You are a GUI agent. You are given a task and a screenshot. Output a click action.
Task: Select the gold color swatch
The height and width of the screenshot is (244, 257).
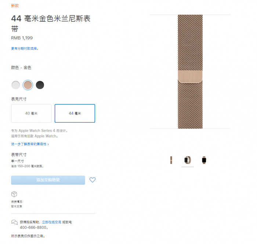28,85
